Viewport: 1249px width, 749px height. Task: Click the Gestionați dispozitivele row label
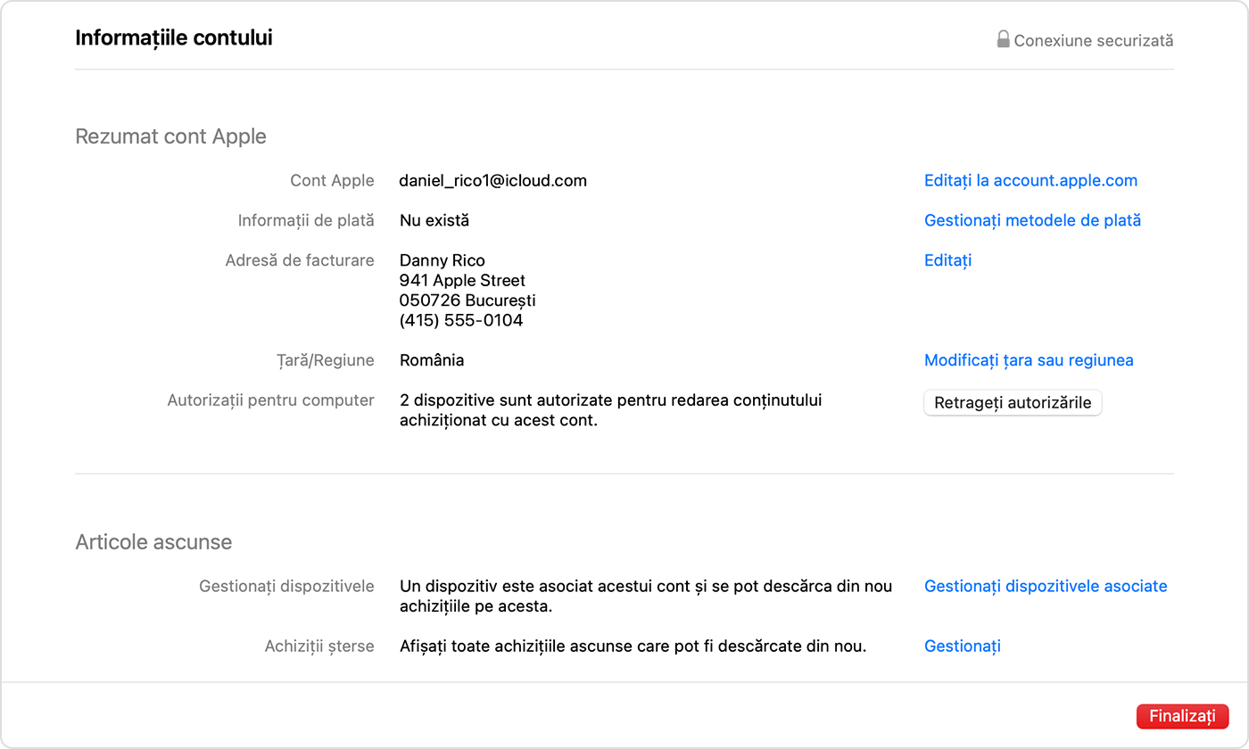pyautogui.click(x=287, y=586)
